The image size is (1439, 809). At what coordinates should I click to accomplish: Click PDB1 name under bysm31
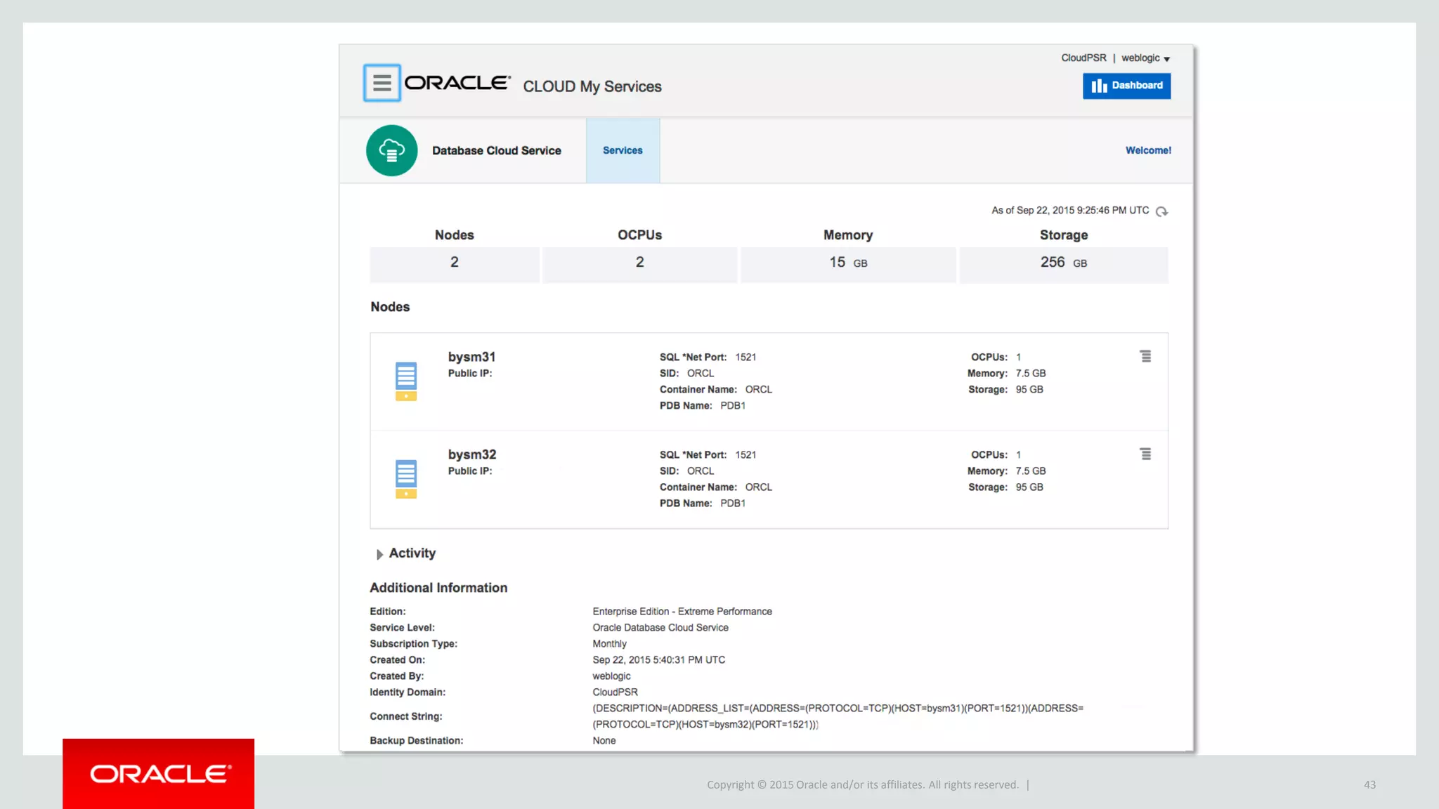pos(732,406)
